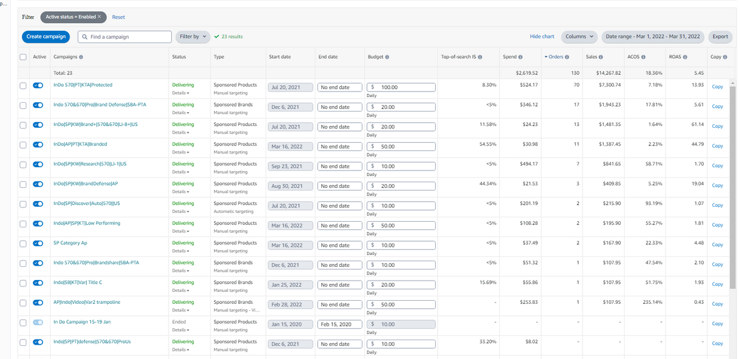Viewport: 740px width, 359px height.
Task: Click the ROAS column info icon
Action: coord(686,57)
